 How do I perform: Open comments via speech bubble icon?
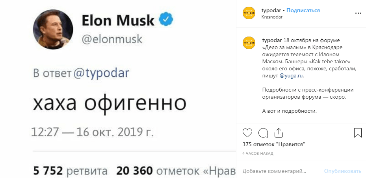(263, 132)
